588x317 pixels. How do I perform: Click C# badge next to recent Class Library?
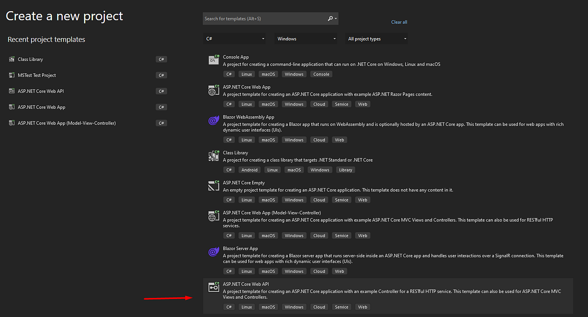(x=161, y=59)
